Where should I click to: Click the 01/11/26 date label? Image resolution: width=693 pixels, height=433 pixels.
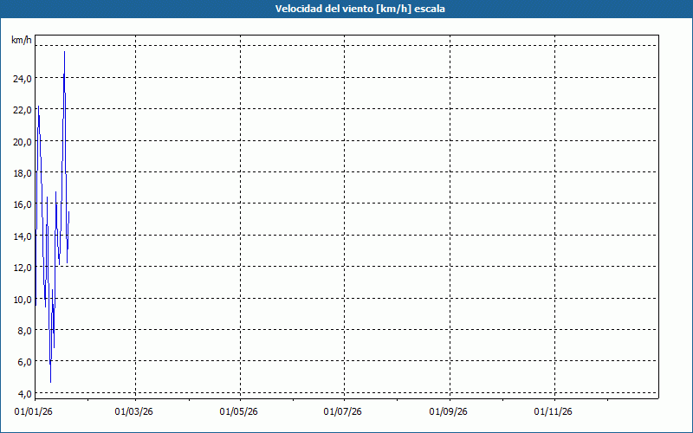click(553, 412)
